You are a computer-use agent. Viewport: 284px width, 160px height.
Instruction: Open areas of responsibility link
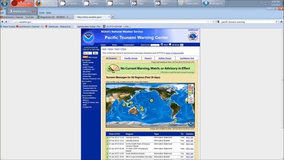(174, 53)
